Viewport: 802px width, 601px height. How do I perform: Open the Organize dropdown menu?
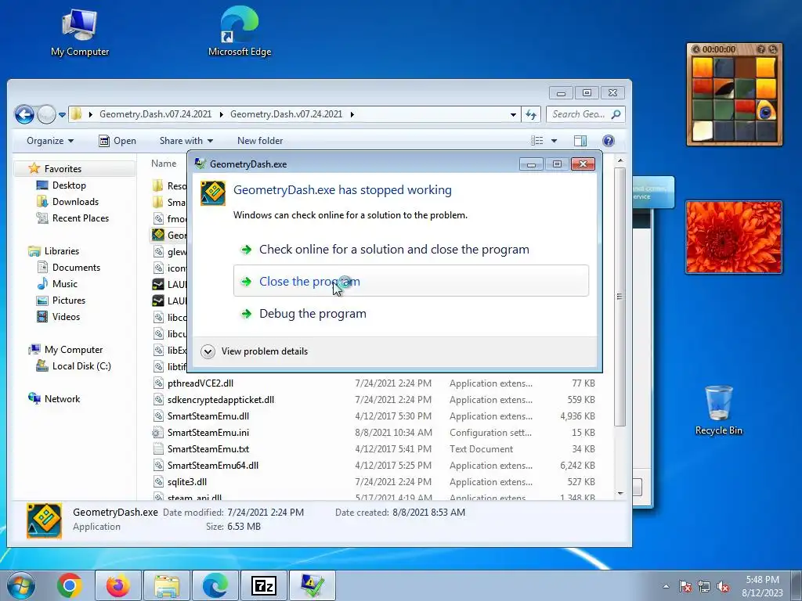pyautogui.click(x=49, y=141)
